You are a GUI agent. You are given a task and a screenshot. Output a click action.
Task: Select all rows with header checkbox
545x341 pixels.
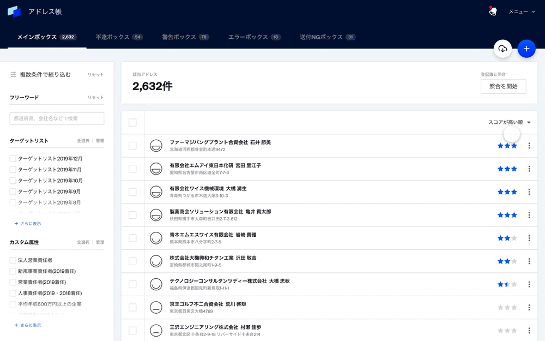tap(132, 122)
